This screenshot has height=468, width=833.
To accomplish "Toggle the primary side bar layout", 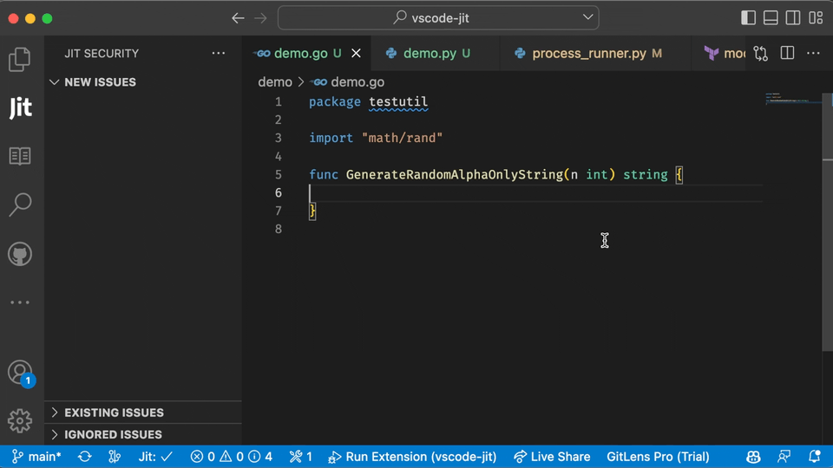I will (748, 17).
